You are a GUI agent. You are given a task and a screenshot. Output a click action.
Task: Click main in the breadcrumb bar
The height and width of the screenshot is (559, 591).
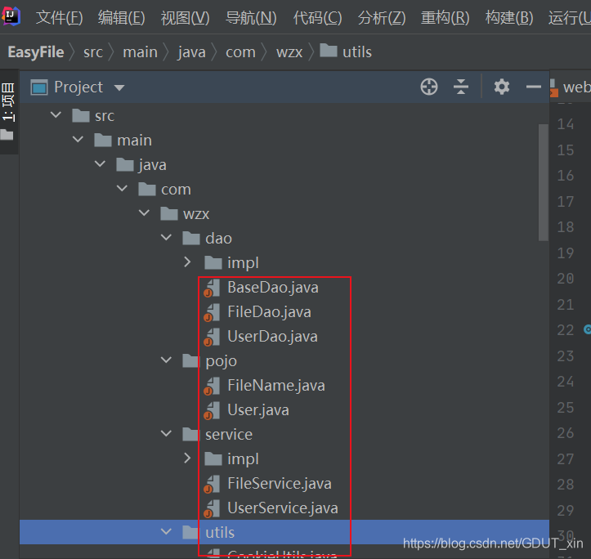(x=141, y=52)
